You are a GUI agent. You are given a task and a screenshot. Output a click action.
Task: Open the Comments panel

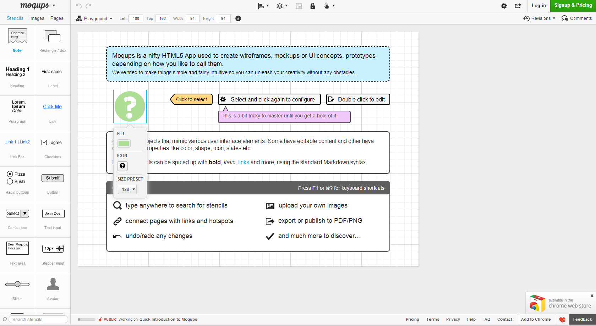(577, 18)
